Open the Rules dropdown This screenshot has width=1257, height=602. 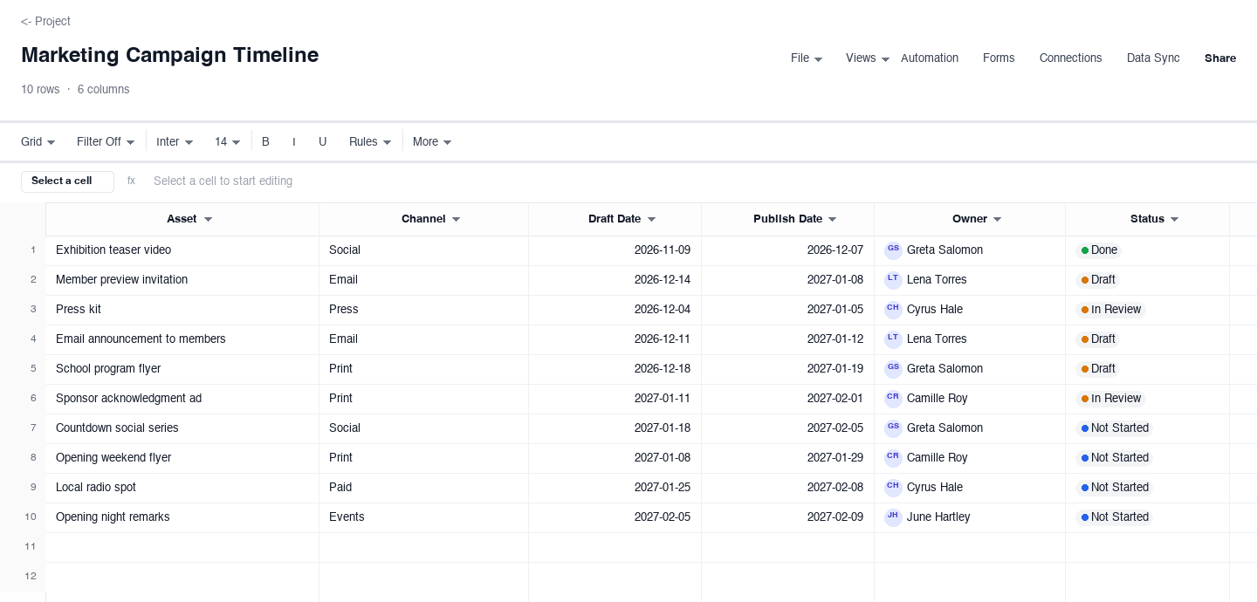pyautogui.click(x=370, y=141)
